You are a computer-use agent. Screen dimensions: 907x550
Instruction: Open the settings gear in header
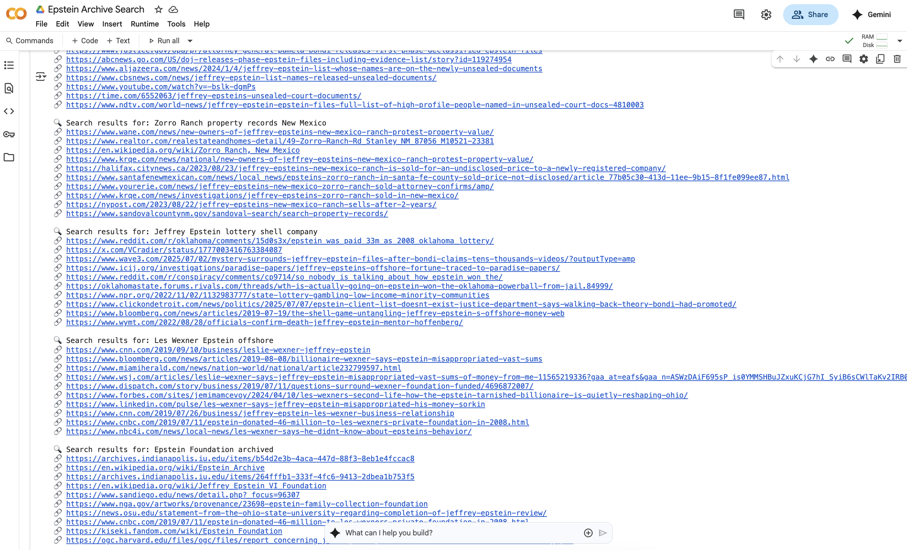click(766, 15)
